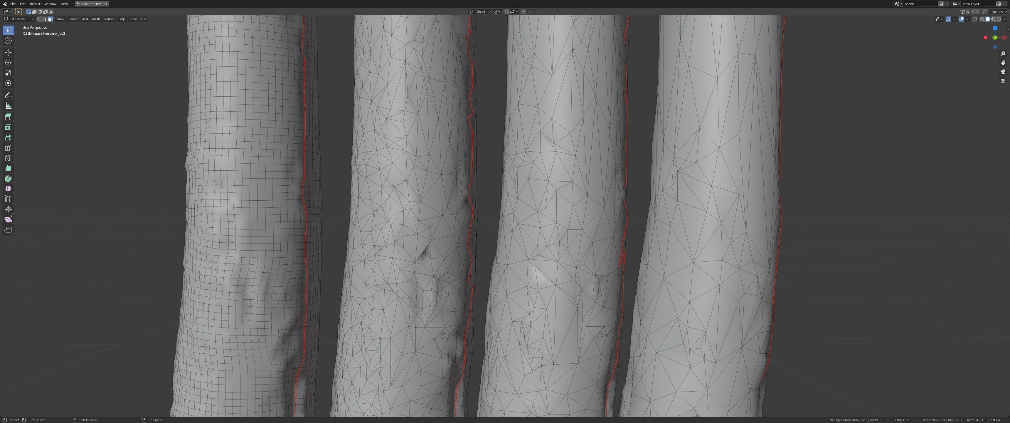The height and width of the screenshot is (423, 1010).
Task: Click the zoom viewport magnifier icon
Action: click(x=1003, y=54)
